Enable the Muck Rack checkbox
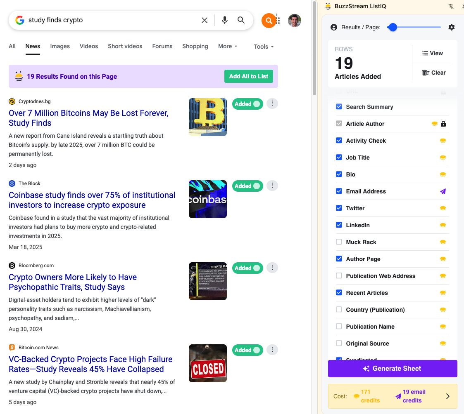Screen dimensions: 464x414 (x=339, y=242)
